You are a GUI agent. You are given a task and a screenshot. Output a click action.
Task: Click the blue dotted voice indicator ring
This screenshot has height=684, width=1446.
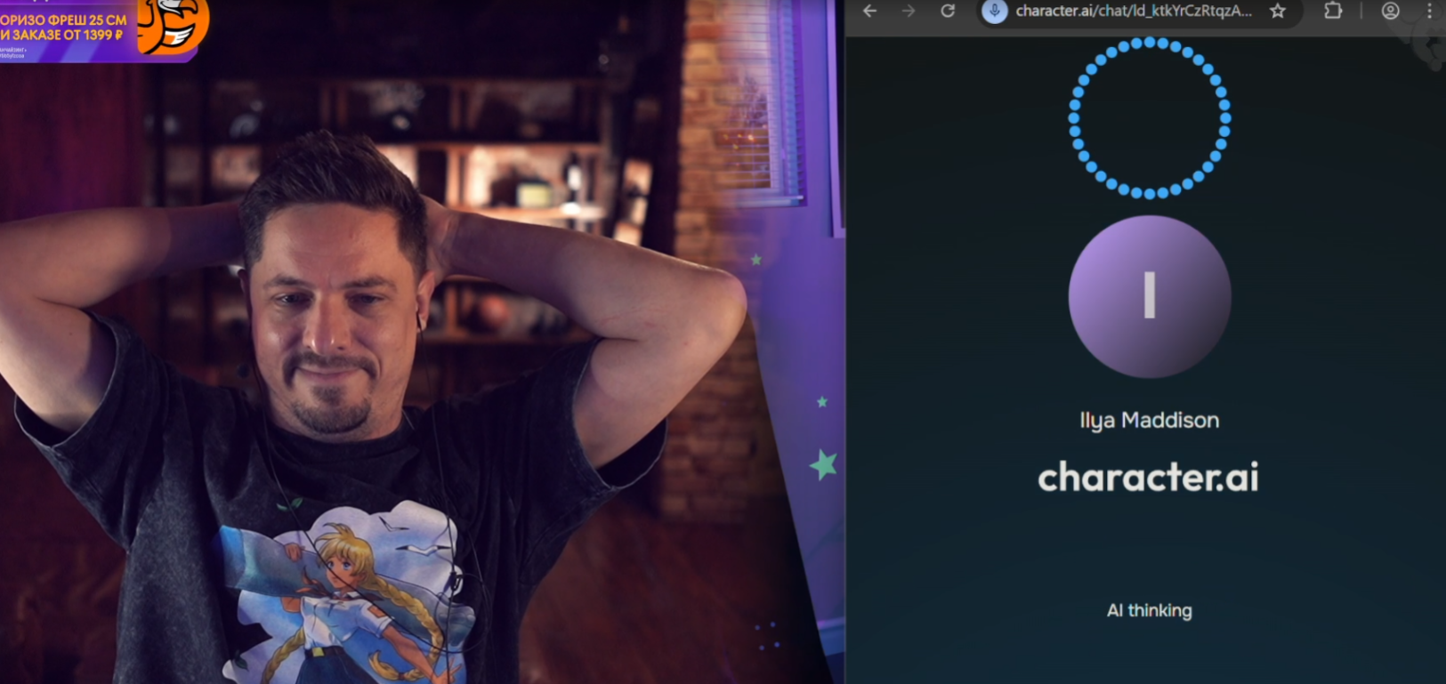click(1149, 117)
